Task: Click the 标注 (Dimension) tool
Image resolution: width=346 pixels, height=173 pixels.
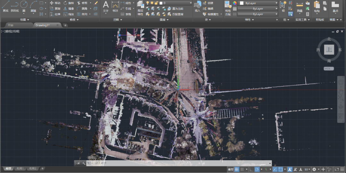Action: coord(115,7)
